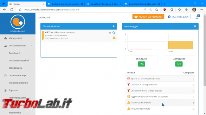
Task: Add page to favorites star icon
Action: point(157,10)
